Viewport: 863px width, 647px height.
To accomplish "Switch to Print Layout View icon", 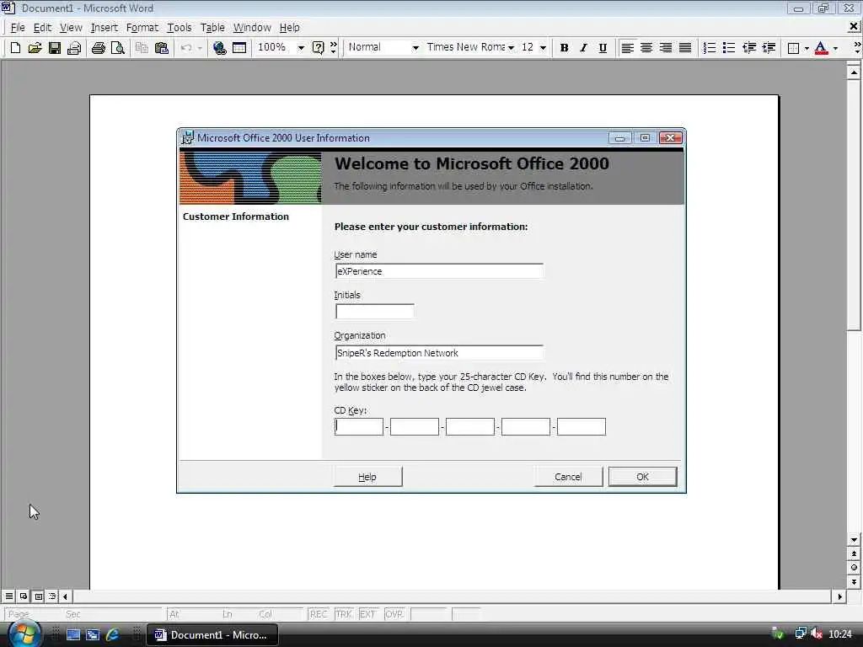I will (38, 596).
